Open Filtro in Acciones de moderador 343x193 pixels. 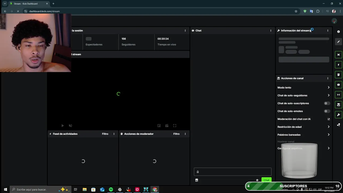click(176, 134)
